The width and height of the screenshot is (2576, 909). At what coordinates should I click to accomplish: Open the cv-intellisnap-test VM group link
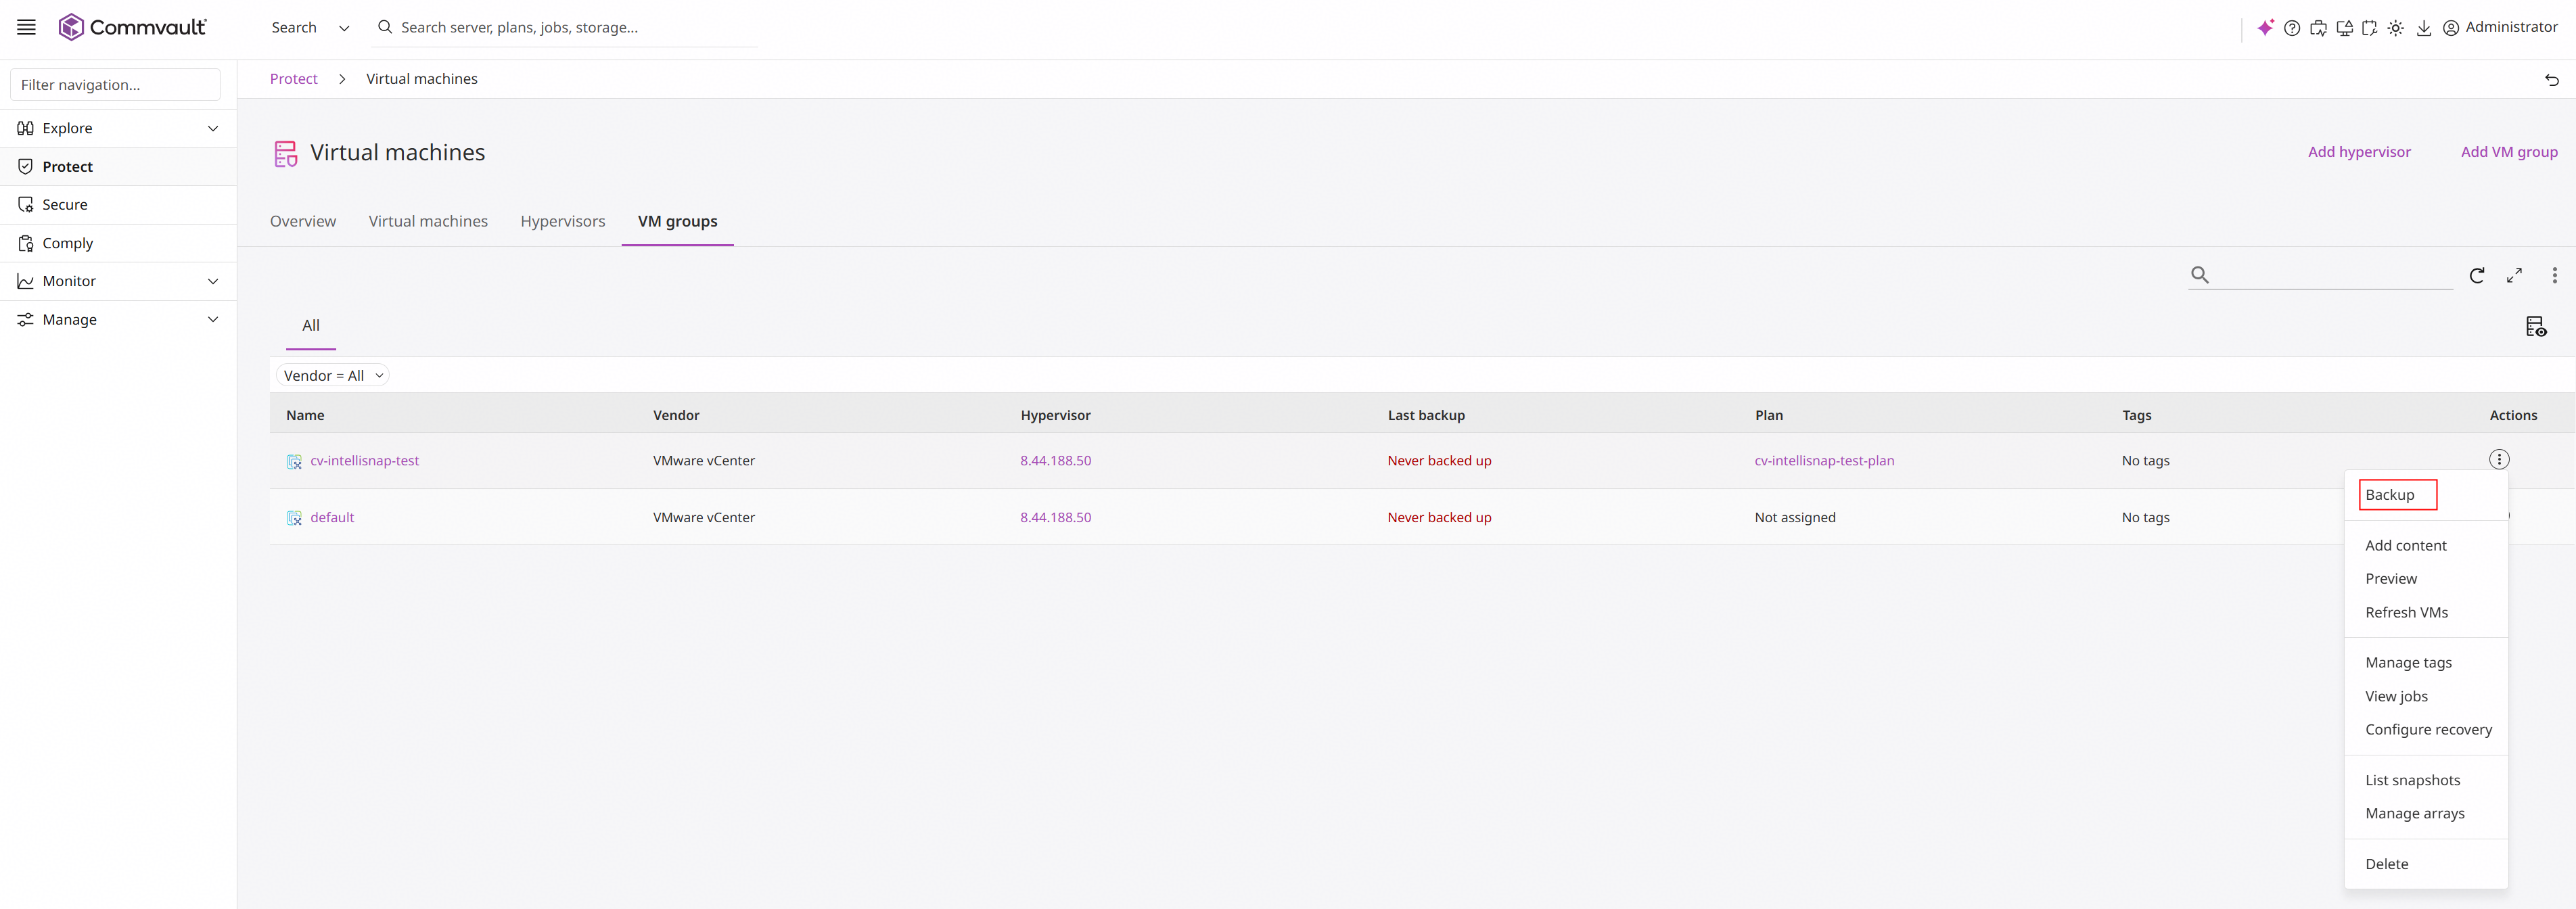pyautogui.click(x=365, y=461)
